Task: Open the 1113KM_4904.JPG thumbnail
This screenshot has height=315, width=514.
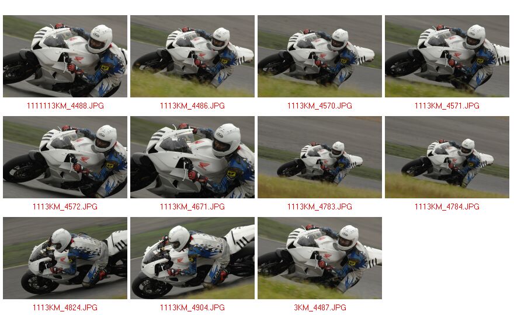Action: pos(192,258)
